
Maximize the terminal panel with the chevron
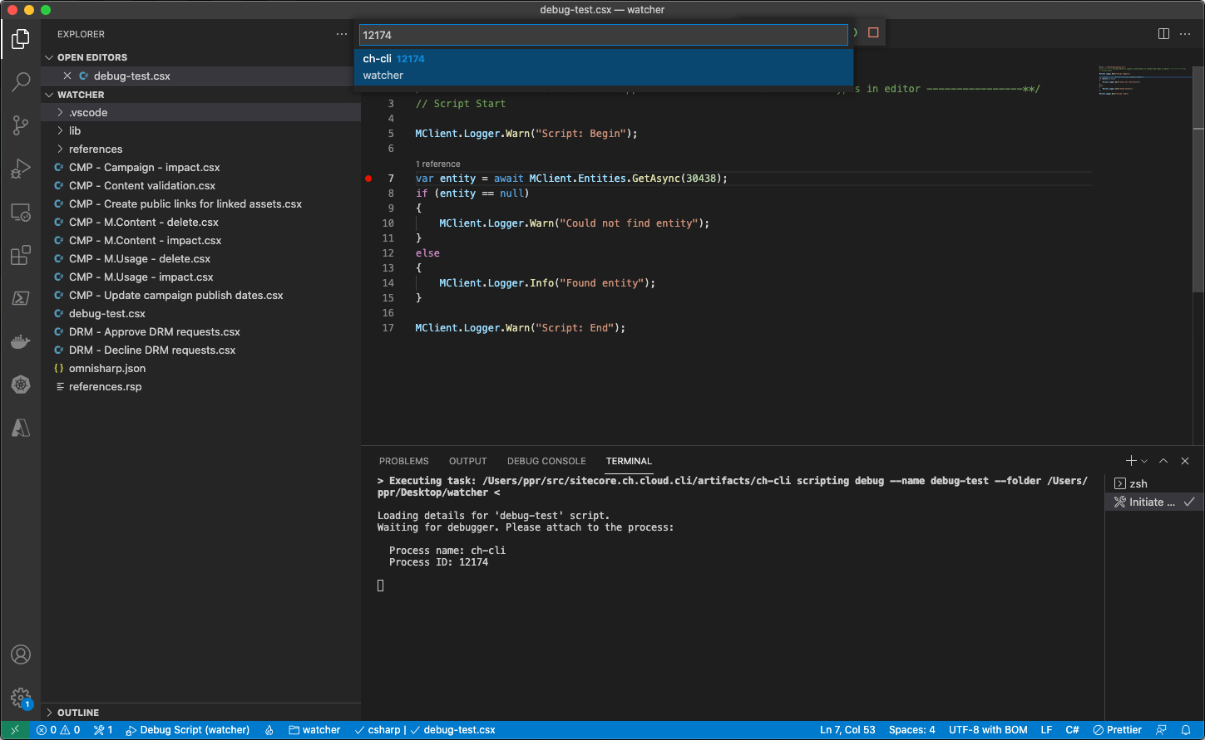click(x=1163, y=461)
